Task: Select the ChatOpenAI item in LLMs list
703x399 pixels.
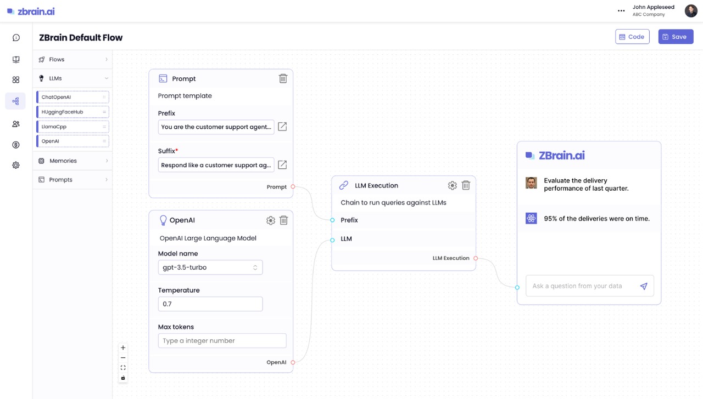Action: pyautogui.click(x=72, y=97)
